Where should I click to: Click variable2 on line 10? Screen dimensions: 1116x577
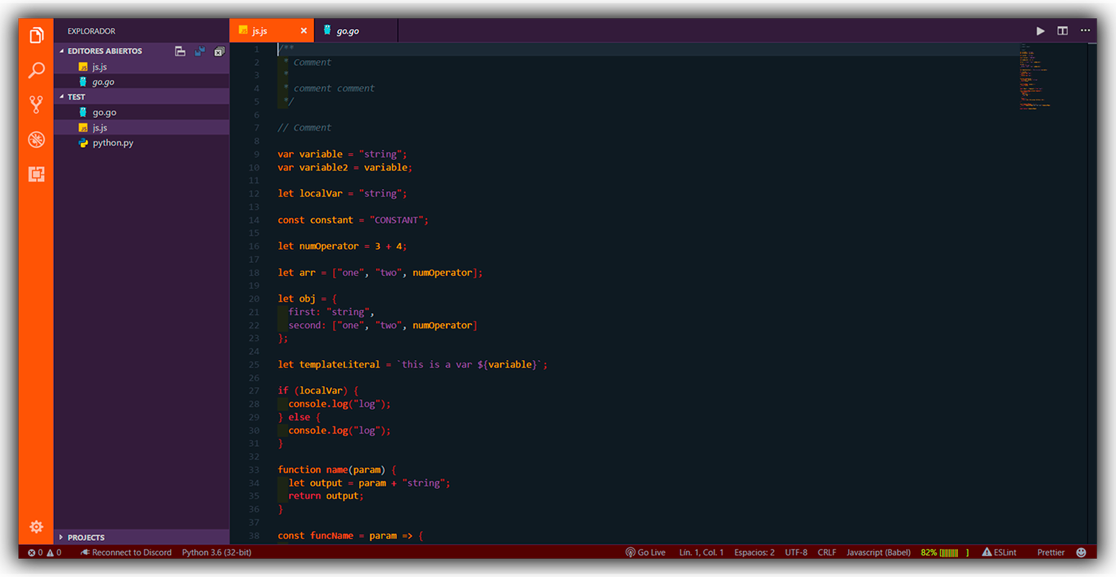tap(323, 167)
